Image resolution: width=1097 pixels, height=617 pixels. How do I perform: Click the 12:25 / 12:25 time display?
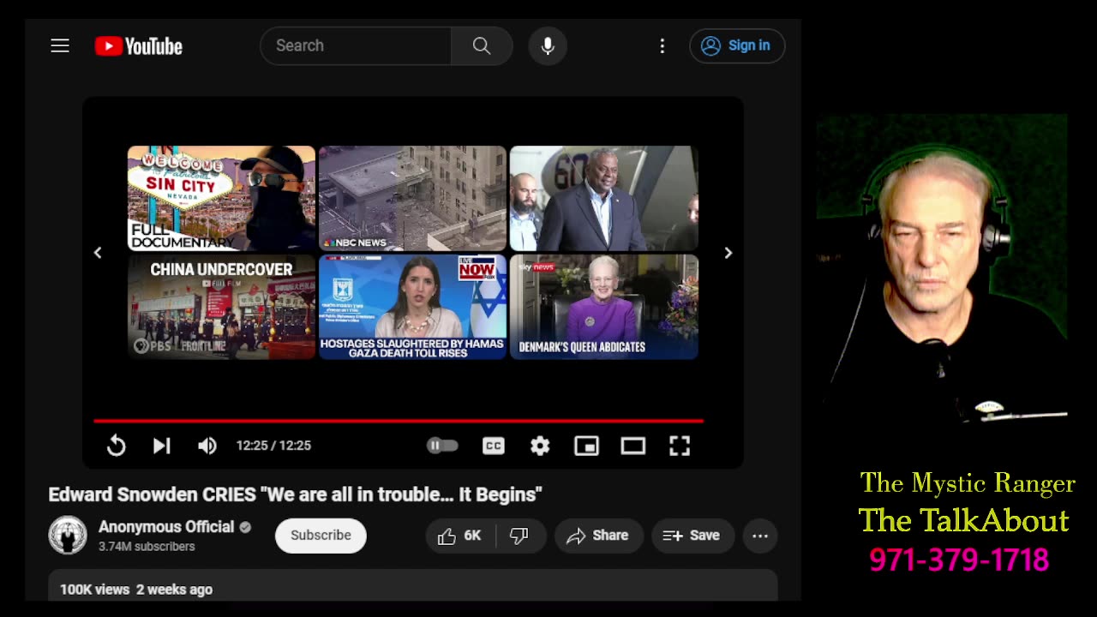[273, 446]
